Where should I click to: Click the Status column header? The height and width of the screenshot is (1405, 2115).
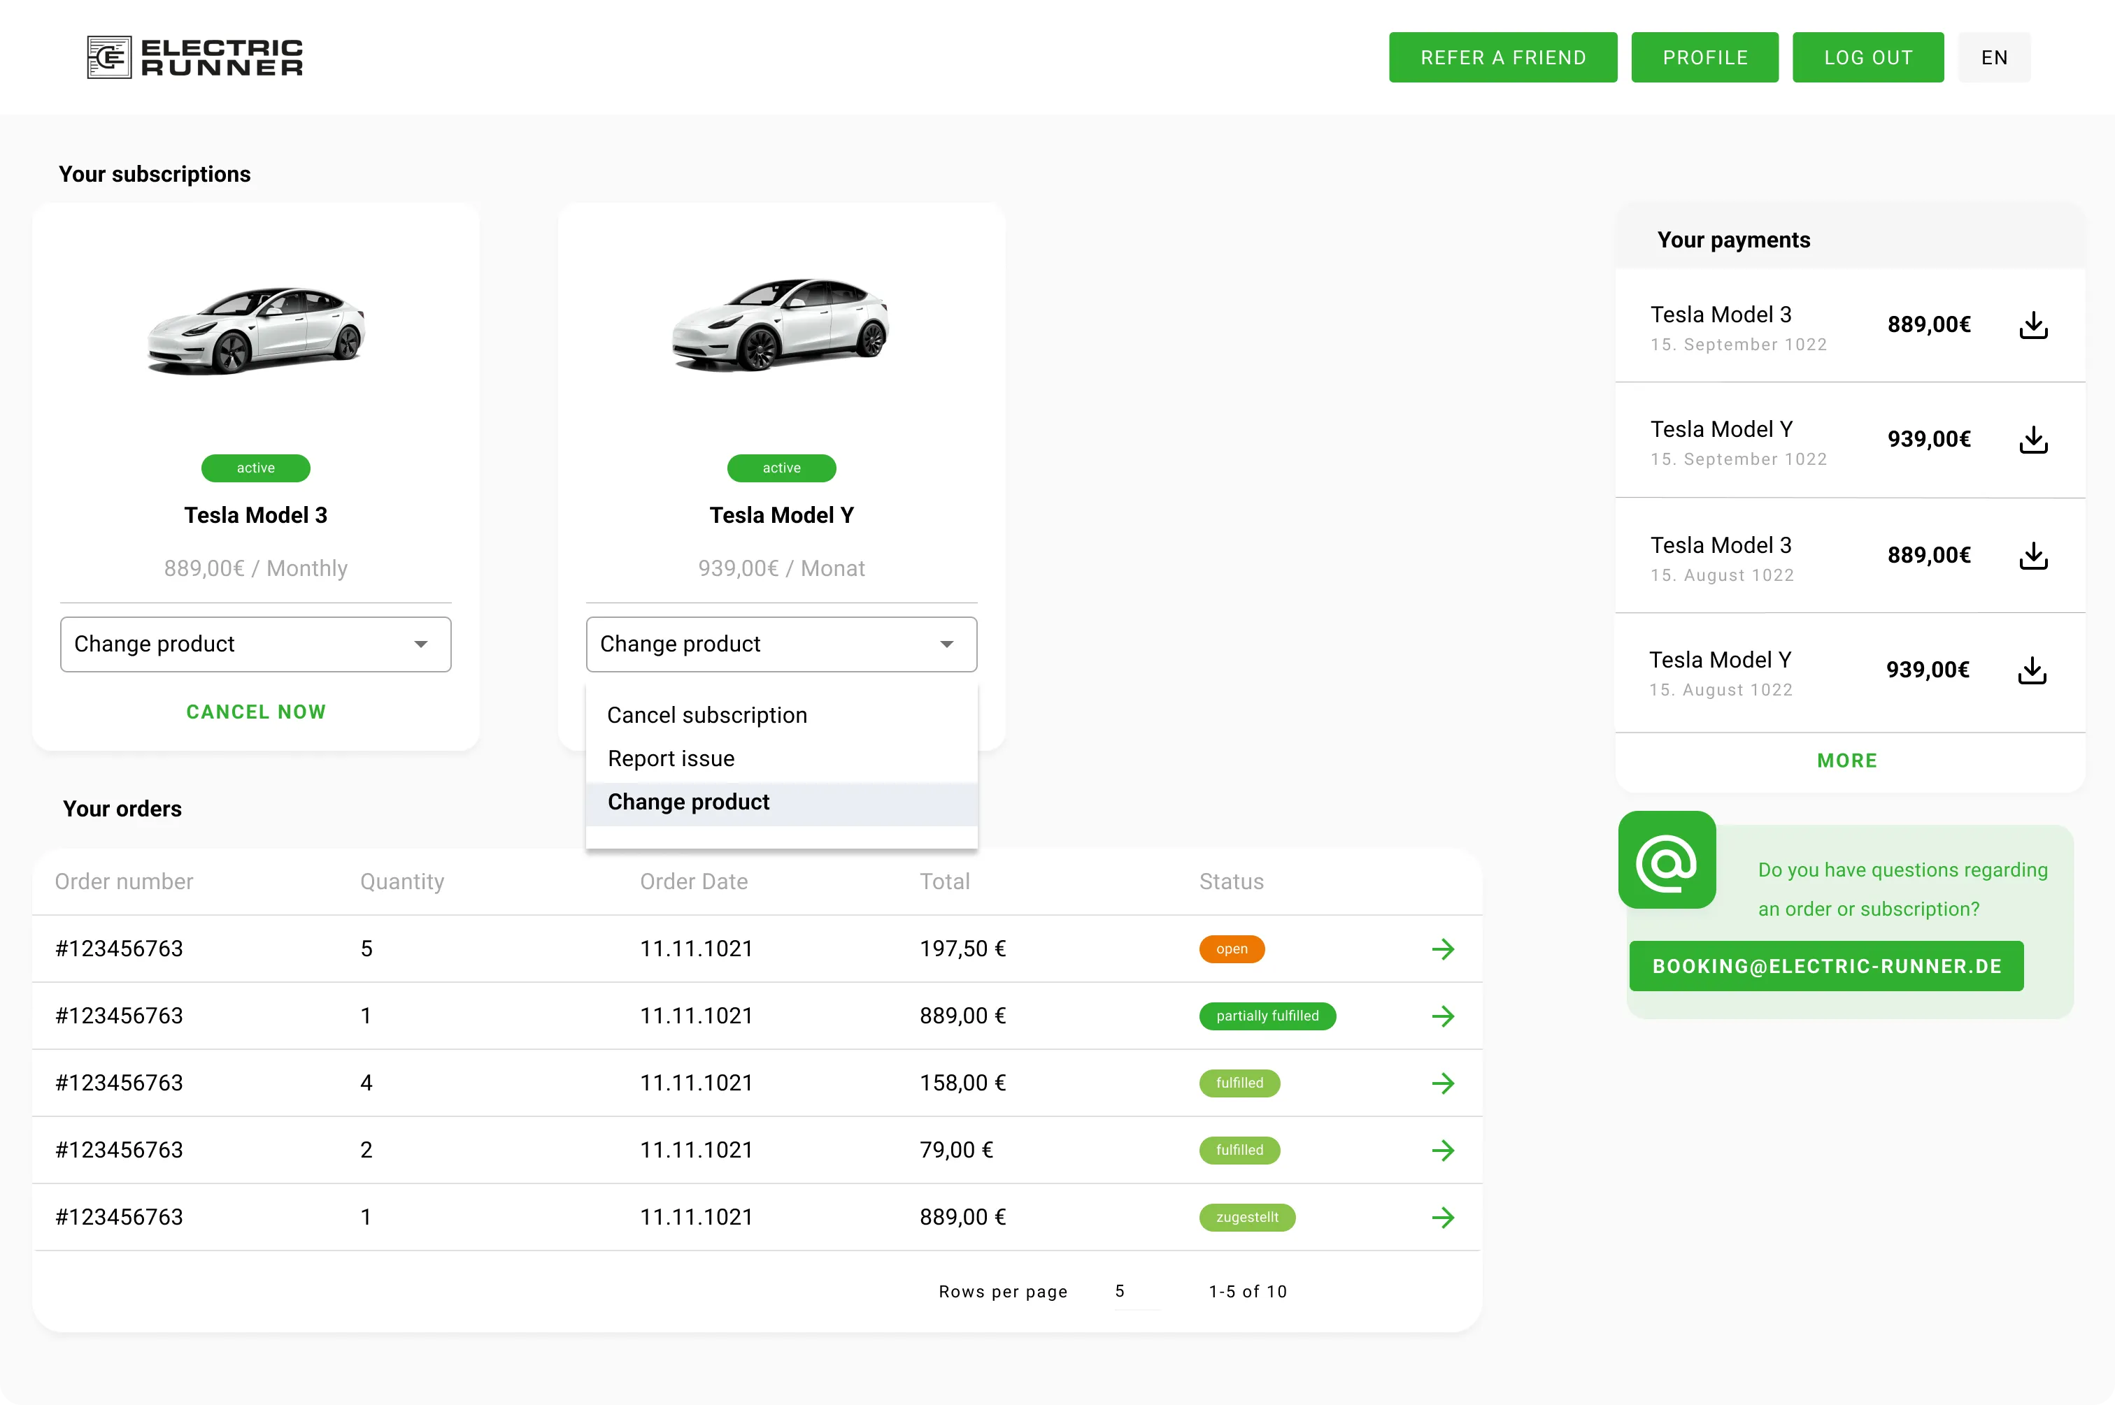click(1231, 881)
